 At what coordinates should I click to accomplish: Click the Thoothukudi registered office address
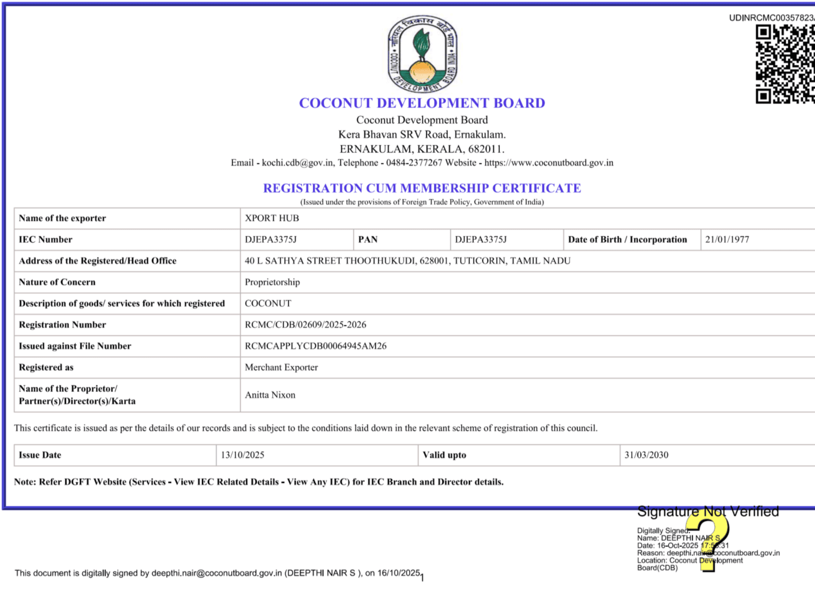pyautogui.click(x=407, y=261)
